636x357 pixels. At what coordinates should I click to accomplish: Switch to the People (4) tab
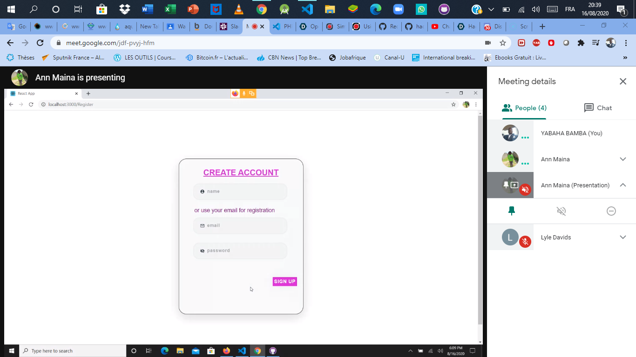click(524, 108)
